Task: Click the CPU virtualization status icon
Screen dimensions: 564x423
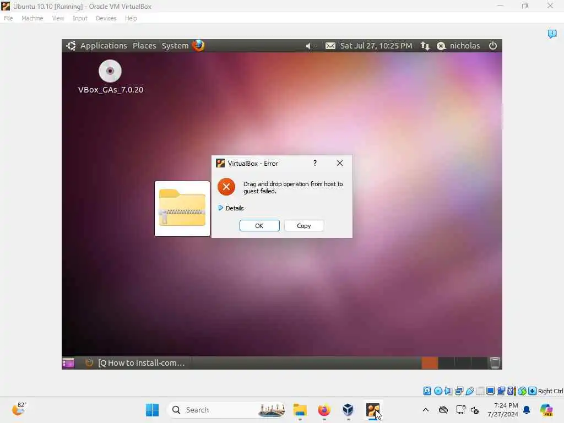Action: point(512,391)
